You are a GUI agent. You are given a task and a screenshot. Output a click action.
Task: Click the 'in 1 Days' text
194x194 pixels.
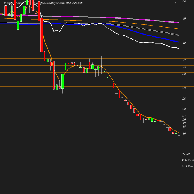coord(187,166)
